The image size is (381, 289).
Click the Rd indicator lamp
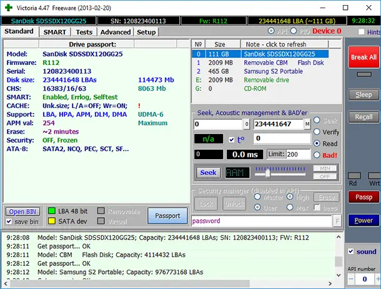point(354,175)
